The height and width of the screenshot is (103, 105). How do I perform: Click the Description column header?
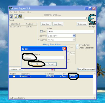[x=25, y=74]
